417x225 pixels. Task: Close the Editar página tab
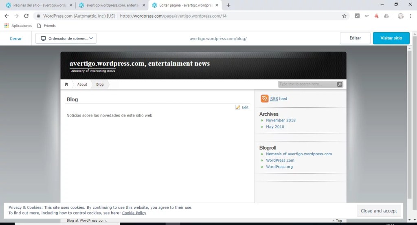click(x=217, y=5)
